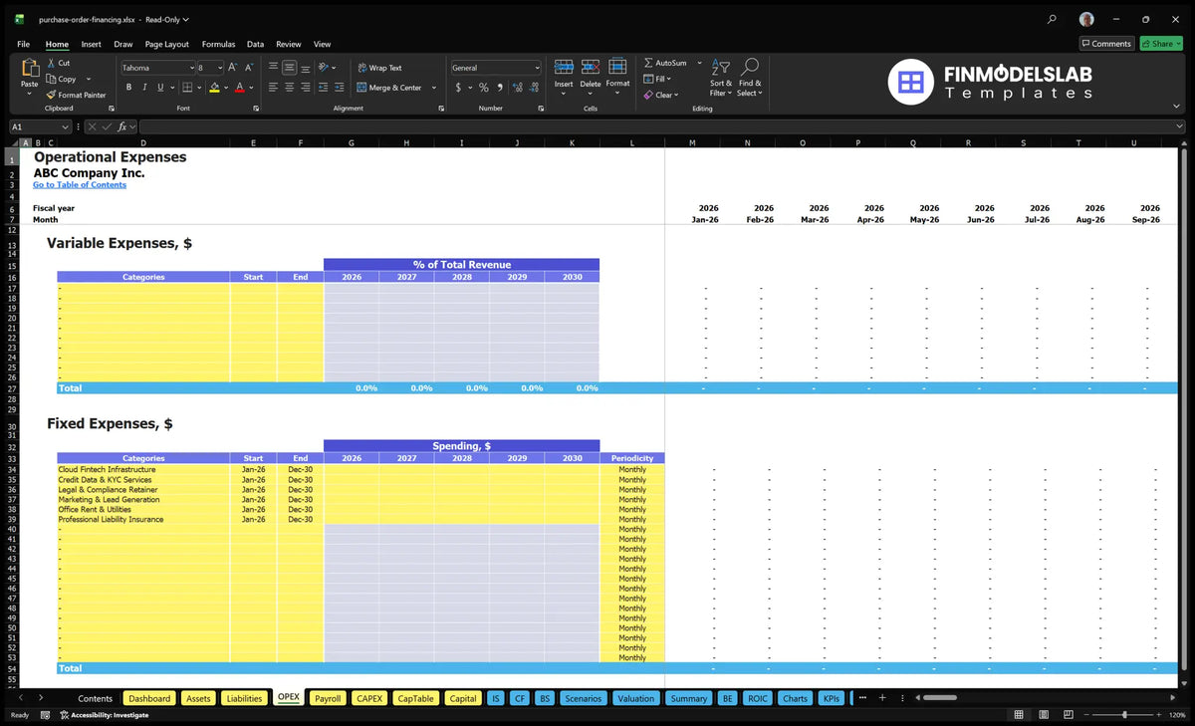Click the Delete cells icon
Viewport: 1195px width, 726px height.
591,67
